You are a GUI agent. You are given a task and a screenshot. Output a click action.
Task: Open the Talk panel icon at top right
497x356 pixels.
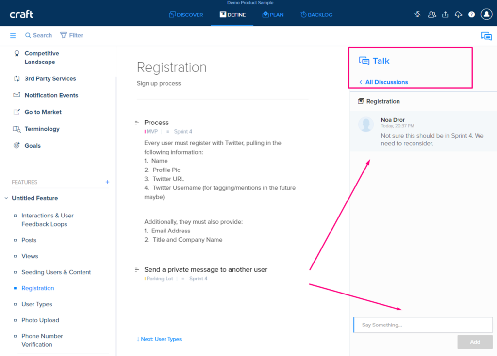tap(486, 36)
